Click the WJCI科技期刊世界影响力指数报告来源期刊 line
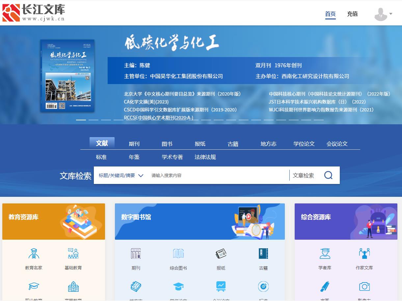The width and height of the screenshot is (402, 301). (321, 110)
